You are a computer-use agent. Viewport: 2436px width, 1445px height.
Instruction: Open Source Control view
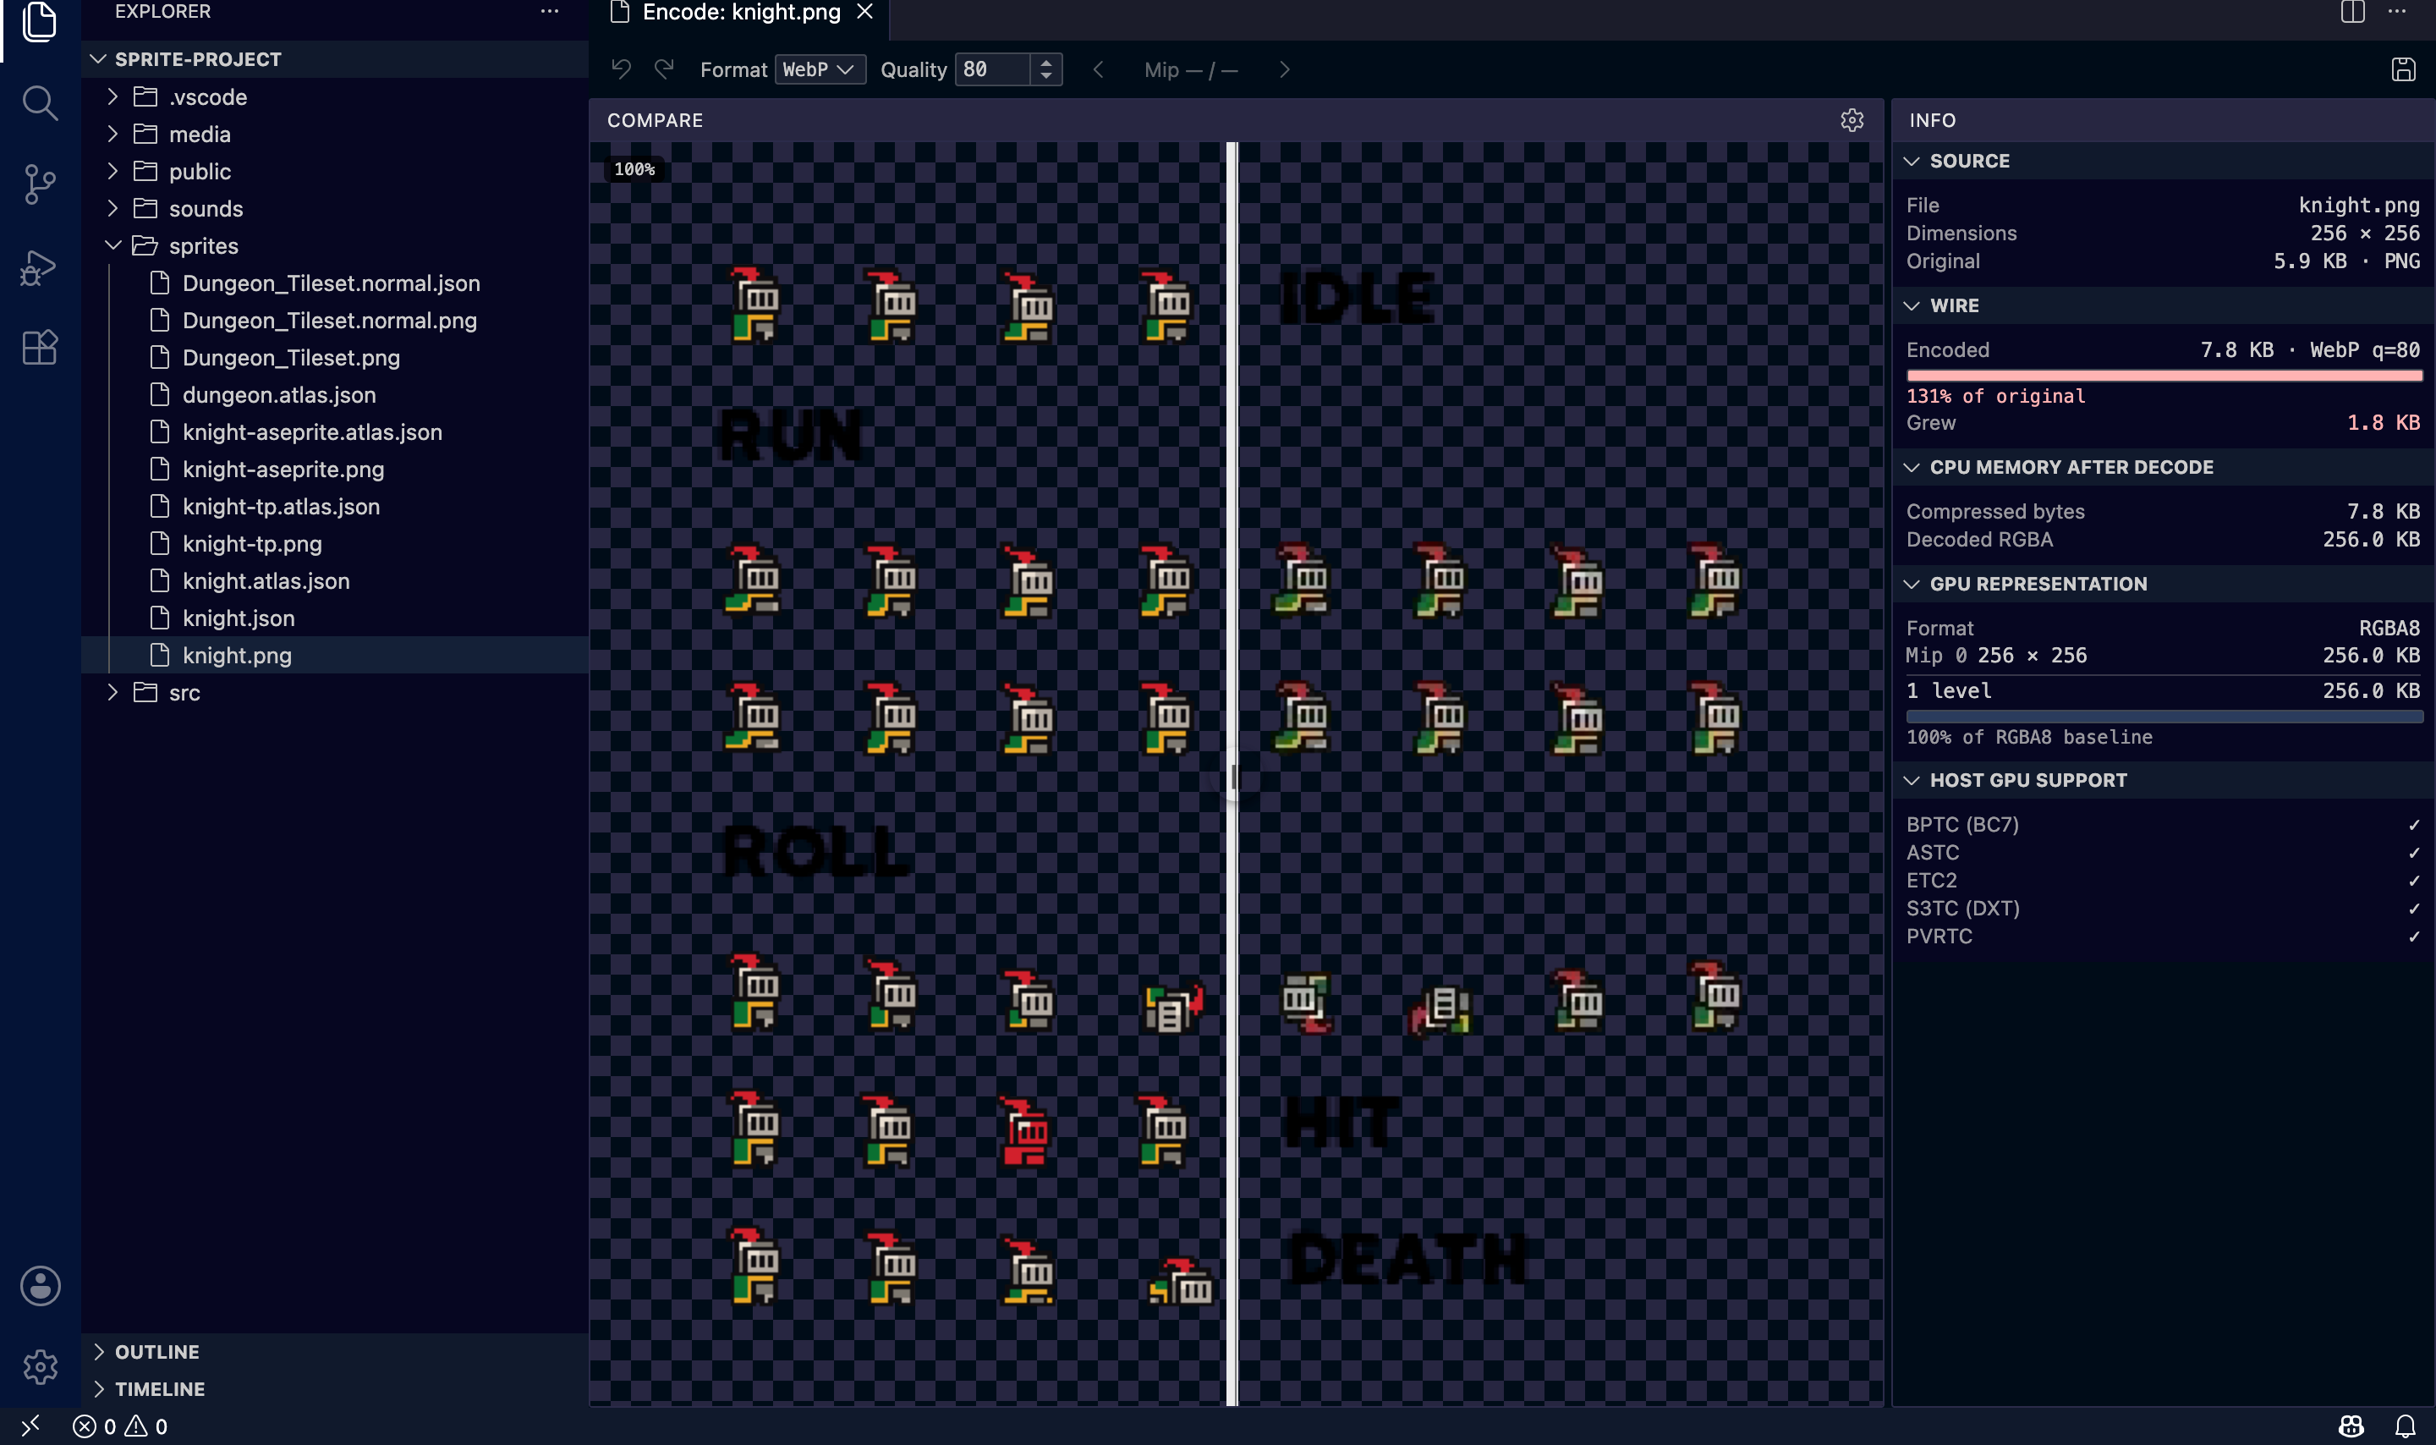[x=39, y=183]
